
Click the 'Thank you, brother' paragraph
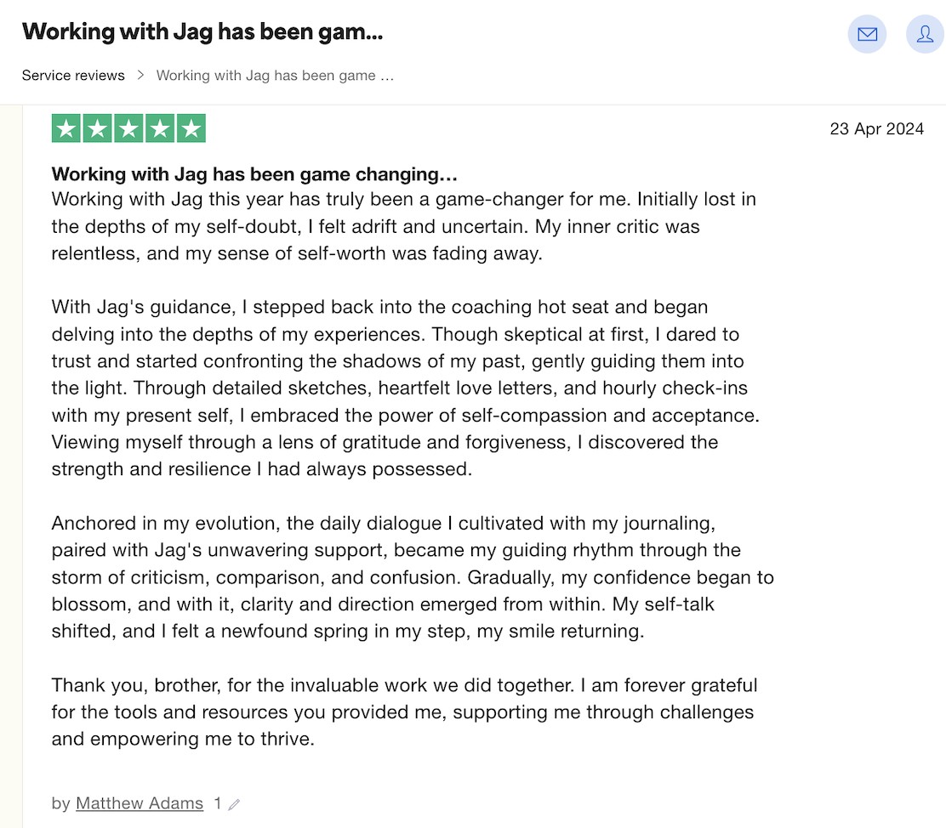(x=404, y=712)
